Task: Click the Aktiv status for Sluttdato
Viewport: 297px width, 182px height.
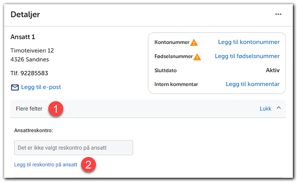Action: pyautogui.click(x=273, y=70)
